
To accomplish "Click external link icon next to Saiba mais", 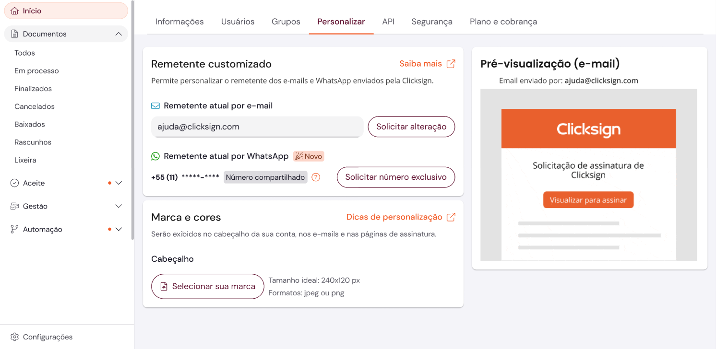I will [451, 64].
